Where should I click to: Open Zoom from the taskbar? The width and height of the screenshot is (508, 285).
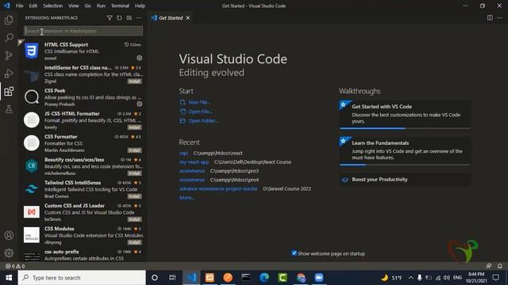click(x=319, y=278)
